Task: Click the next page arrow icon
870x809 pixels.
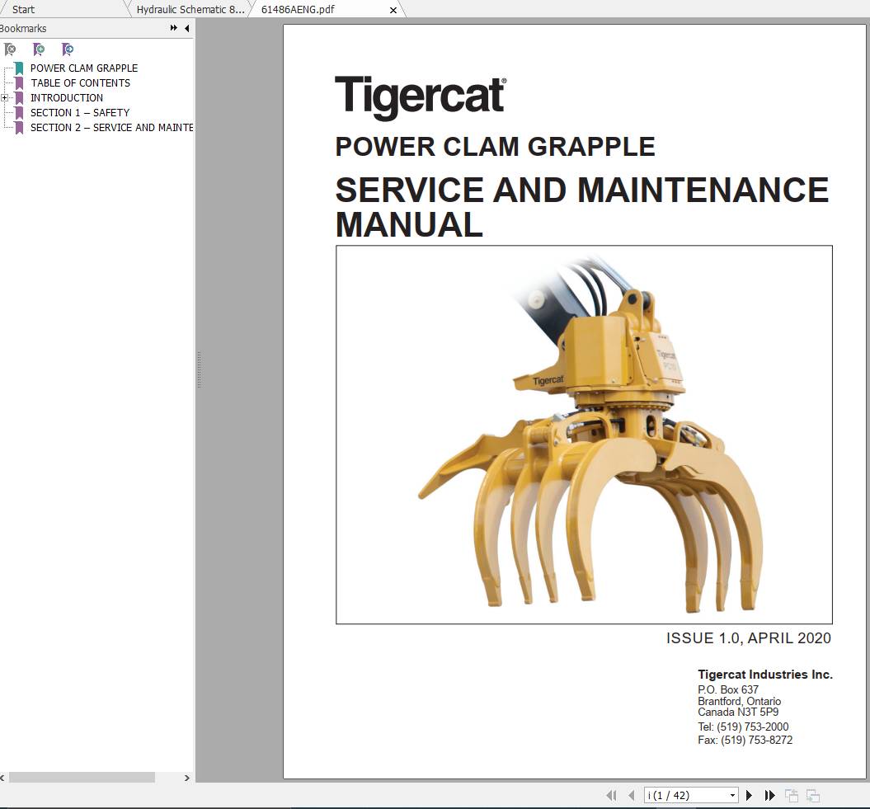Action: pyautogui.click(x=749, y=795)
